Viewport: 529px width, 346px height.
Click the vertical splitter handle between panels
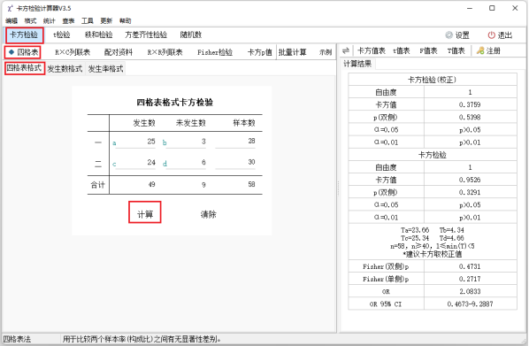coord(338,188)
